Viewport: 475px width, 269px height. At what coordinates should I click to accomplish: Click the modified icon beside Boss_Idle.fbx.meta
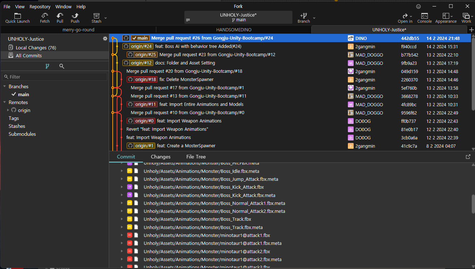coord(130,171)
